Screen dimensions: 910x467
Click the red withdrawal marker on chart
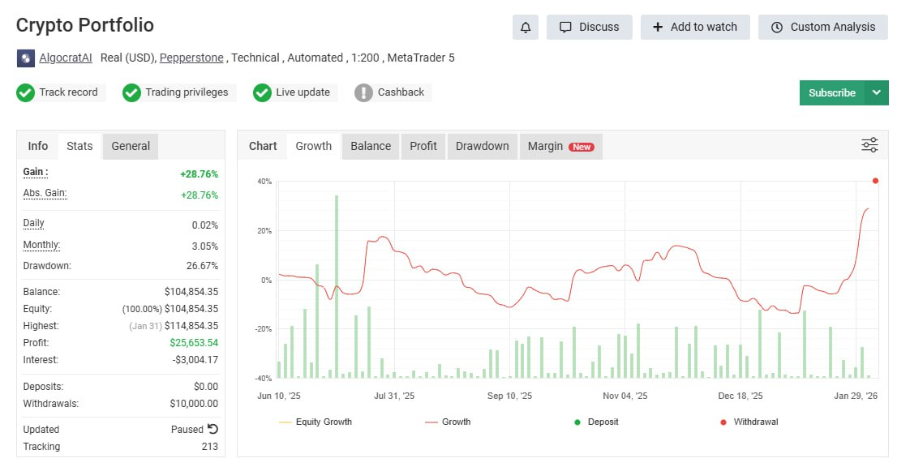pyautogui.click(x=875, y=181)
